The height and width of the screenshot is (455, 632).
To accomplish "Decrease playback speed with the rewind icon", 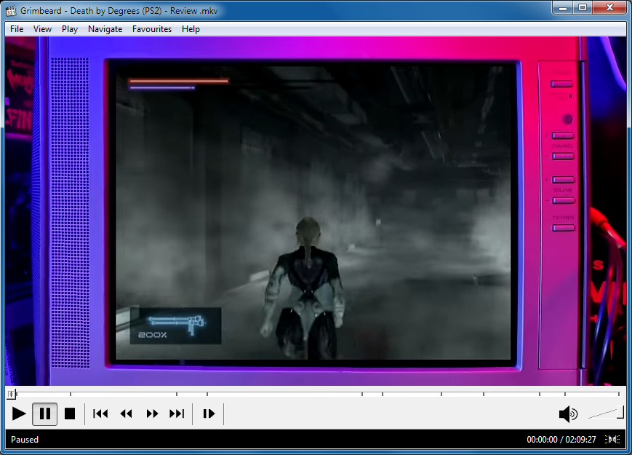I will tap(126, 414).
